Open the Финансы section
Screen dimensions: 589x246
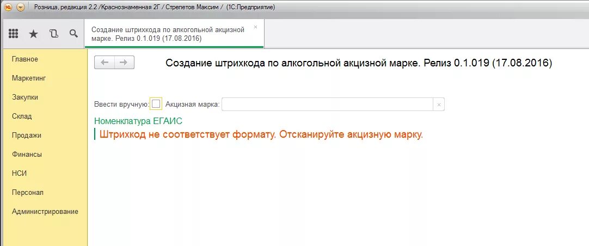pyautogui.click(x=27, y=155)
